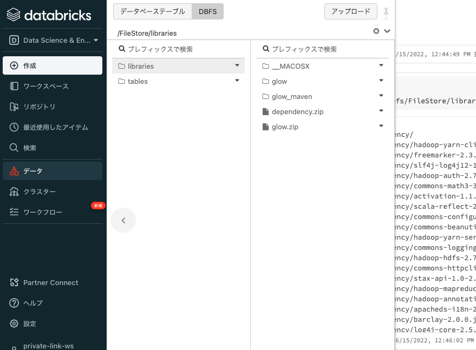
Task: Open dropdown arrow for libraries folder
Action: [x=237, y=65]
